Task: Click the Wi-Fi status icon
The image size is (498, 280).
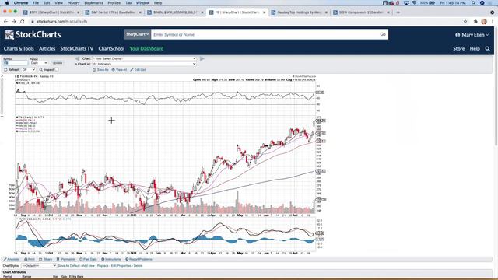Action: click(x=414, y=3)
